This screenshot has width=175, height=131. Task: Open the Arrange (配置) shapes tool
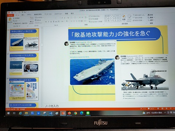pyautogui.click(x=124, y=17)
